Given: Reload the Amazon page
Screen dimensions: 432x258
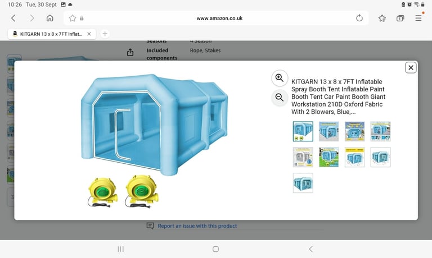Looking at the screenshot, I should (359, 18).
